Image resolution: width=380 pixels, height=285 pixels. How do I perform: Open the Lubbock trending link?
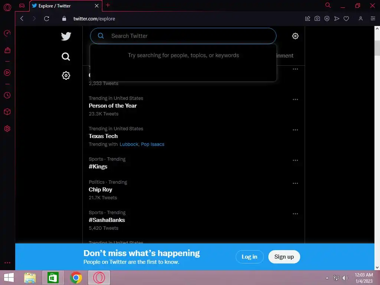(129, 144)
